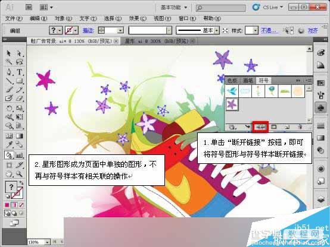Launch Adobe Bridge with the Br icon
The image size is (330, 247).
[29, 7]
